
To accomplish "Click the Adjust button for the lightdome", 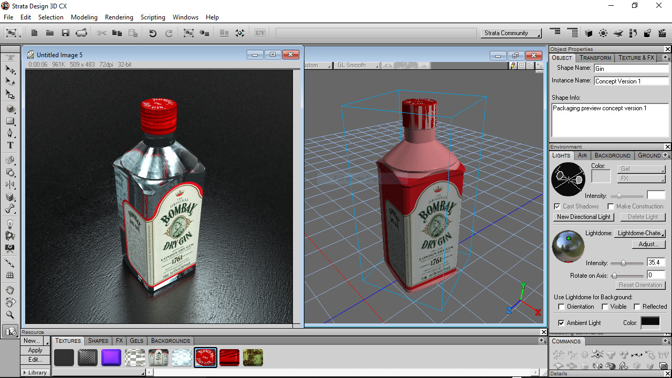I will [648, 244].
